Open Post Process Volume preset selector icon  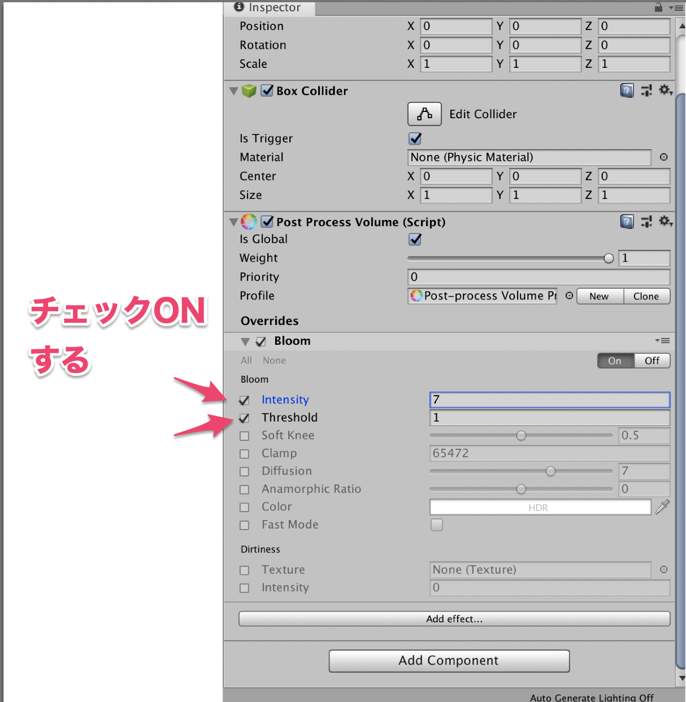(646, 222)
